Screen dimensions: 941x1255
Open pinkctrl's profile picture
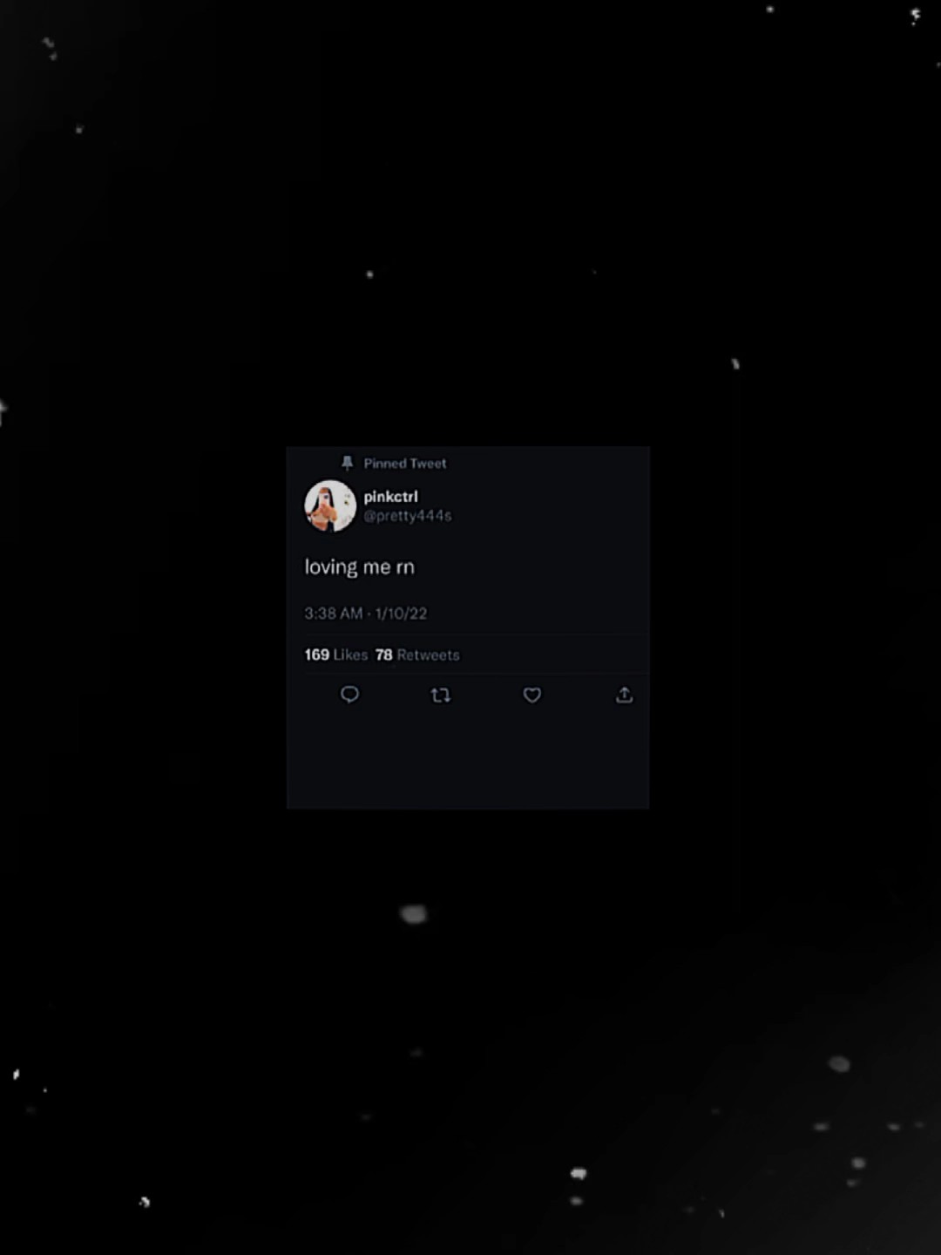tap(330, 505)
